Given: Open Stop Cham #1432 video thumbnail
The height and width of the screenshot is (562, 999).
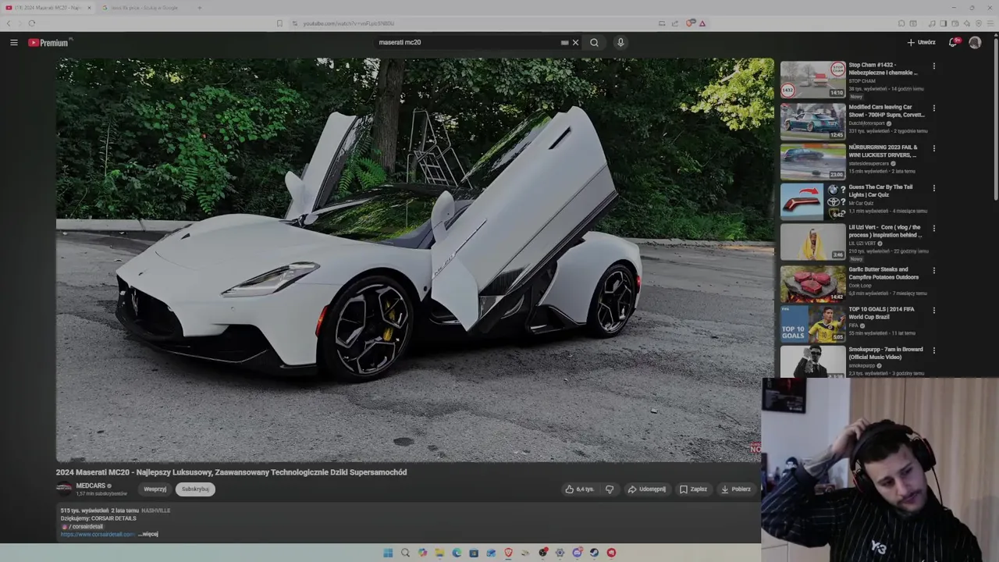Looking at the screenshot, I should pyautogui.click(x=812, y=80).
